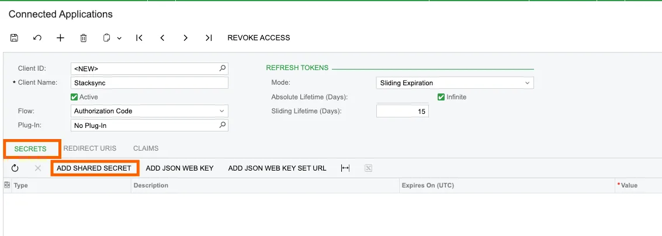Click the grid refresh icon
This screenshot has width=662, height=236.
(15, 168)
